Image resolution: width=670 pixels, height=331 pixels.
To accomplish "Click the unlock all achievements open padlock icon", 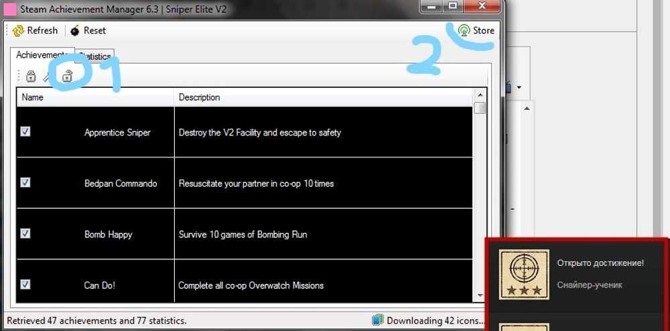I will [67, 76].
